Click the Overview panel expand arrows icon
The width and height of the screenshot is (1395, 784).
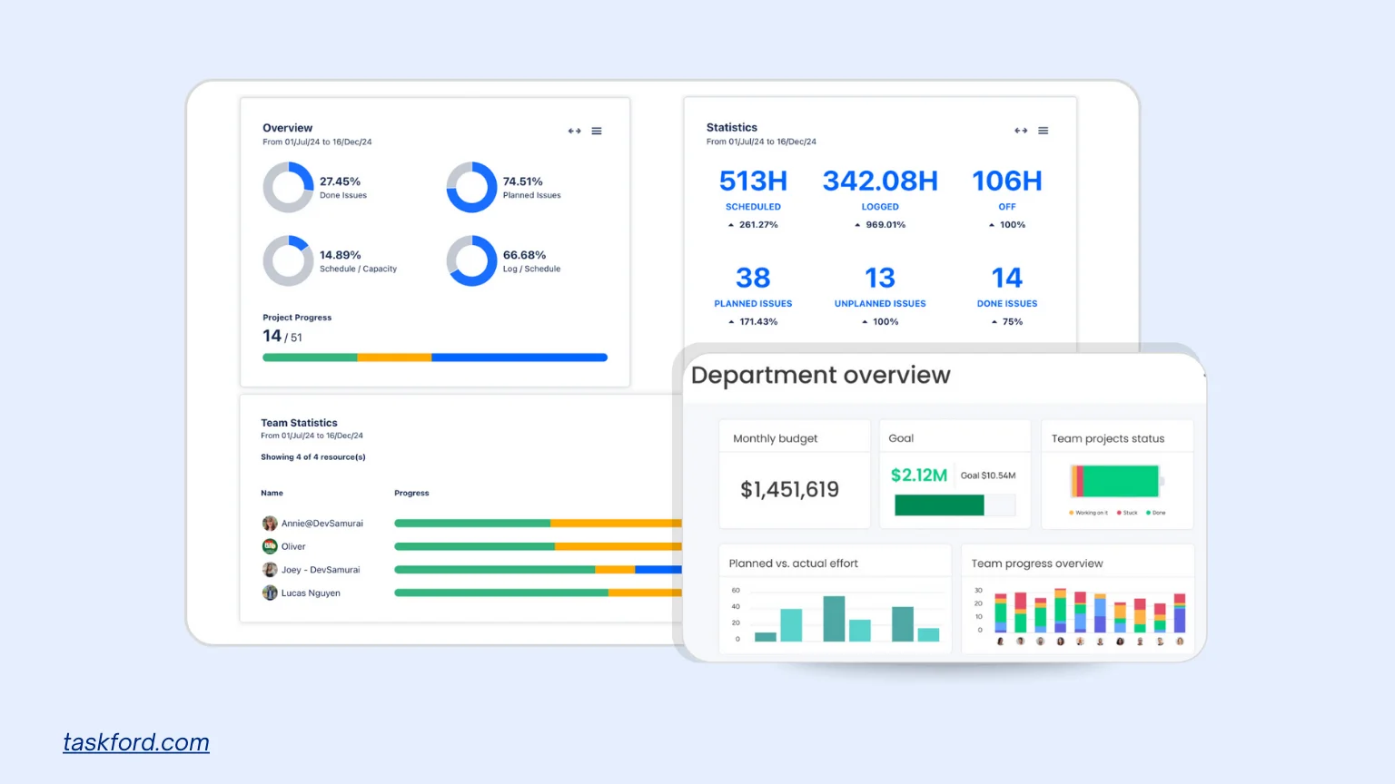click(574, 132)
